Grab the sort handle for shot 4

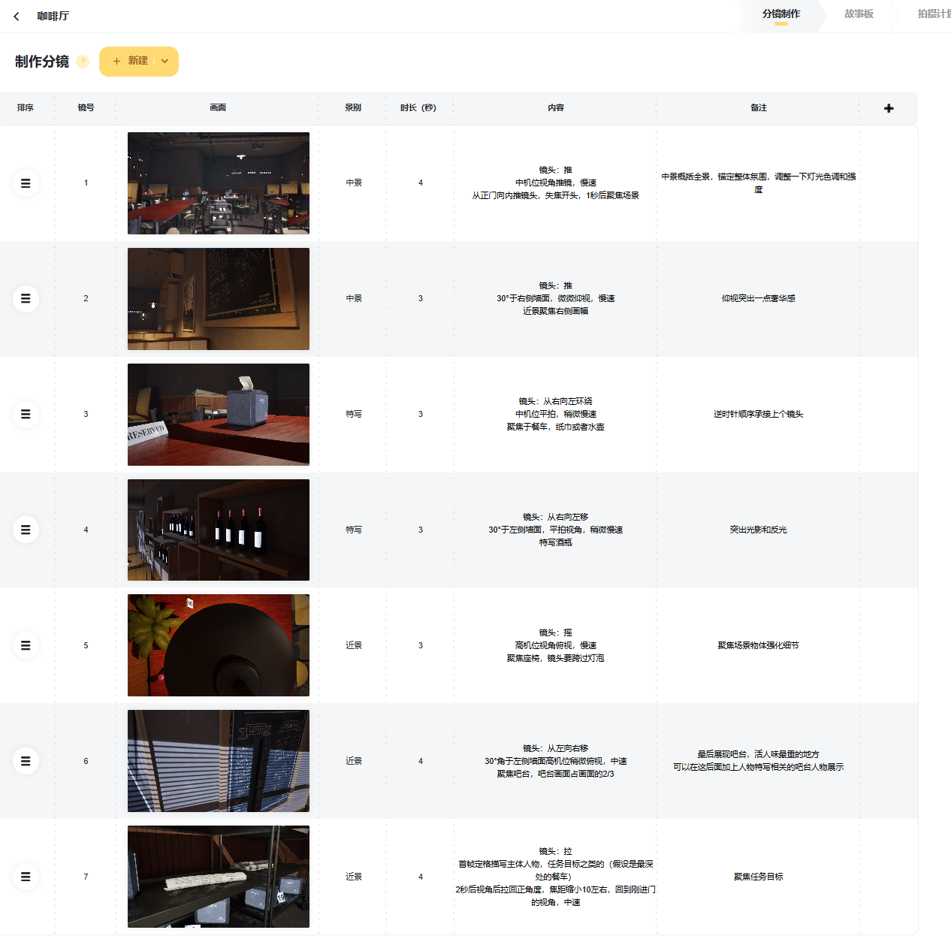tap(26, 530)
